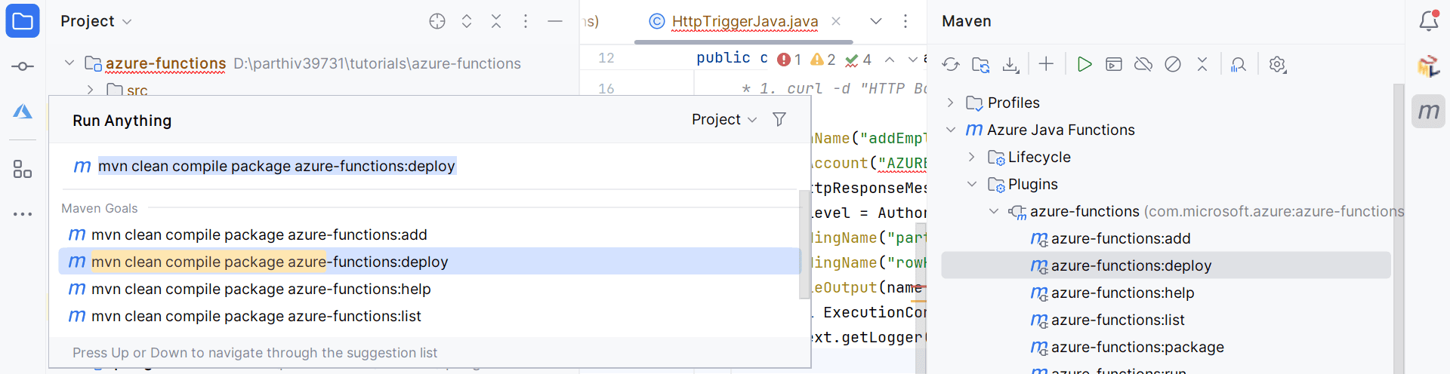Click Collapse All in Project panel
This screenshot has height=374, width=1450.
click(x=496, y=21)
